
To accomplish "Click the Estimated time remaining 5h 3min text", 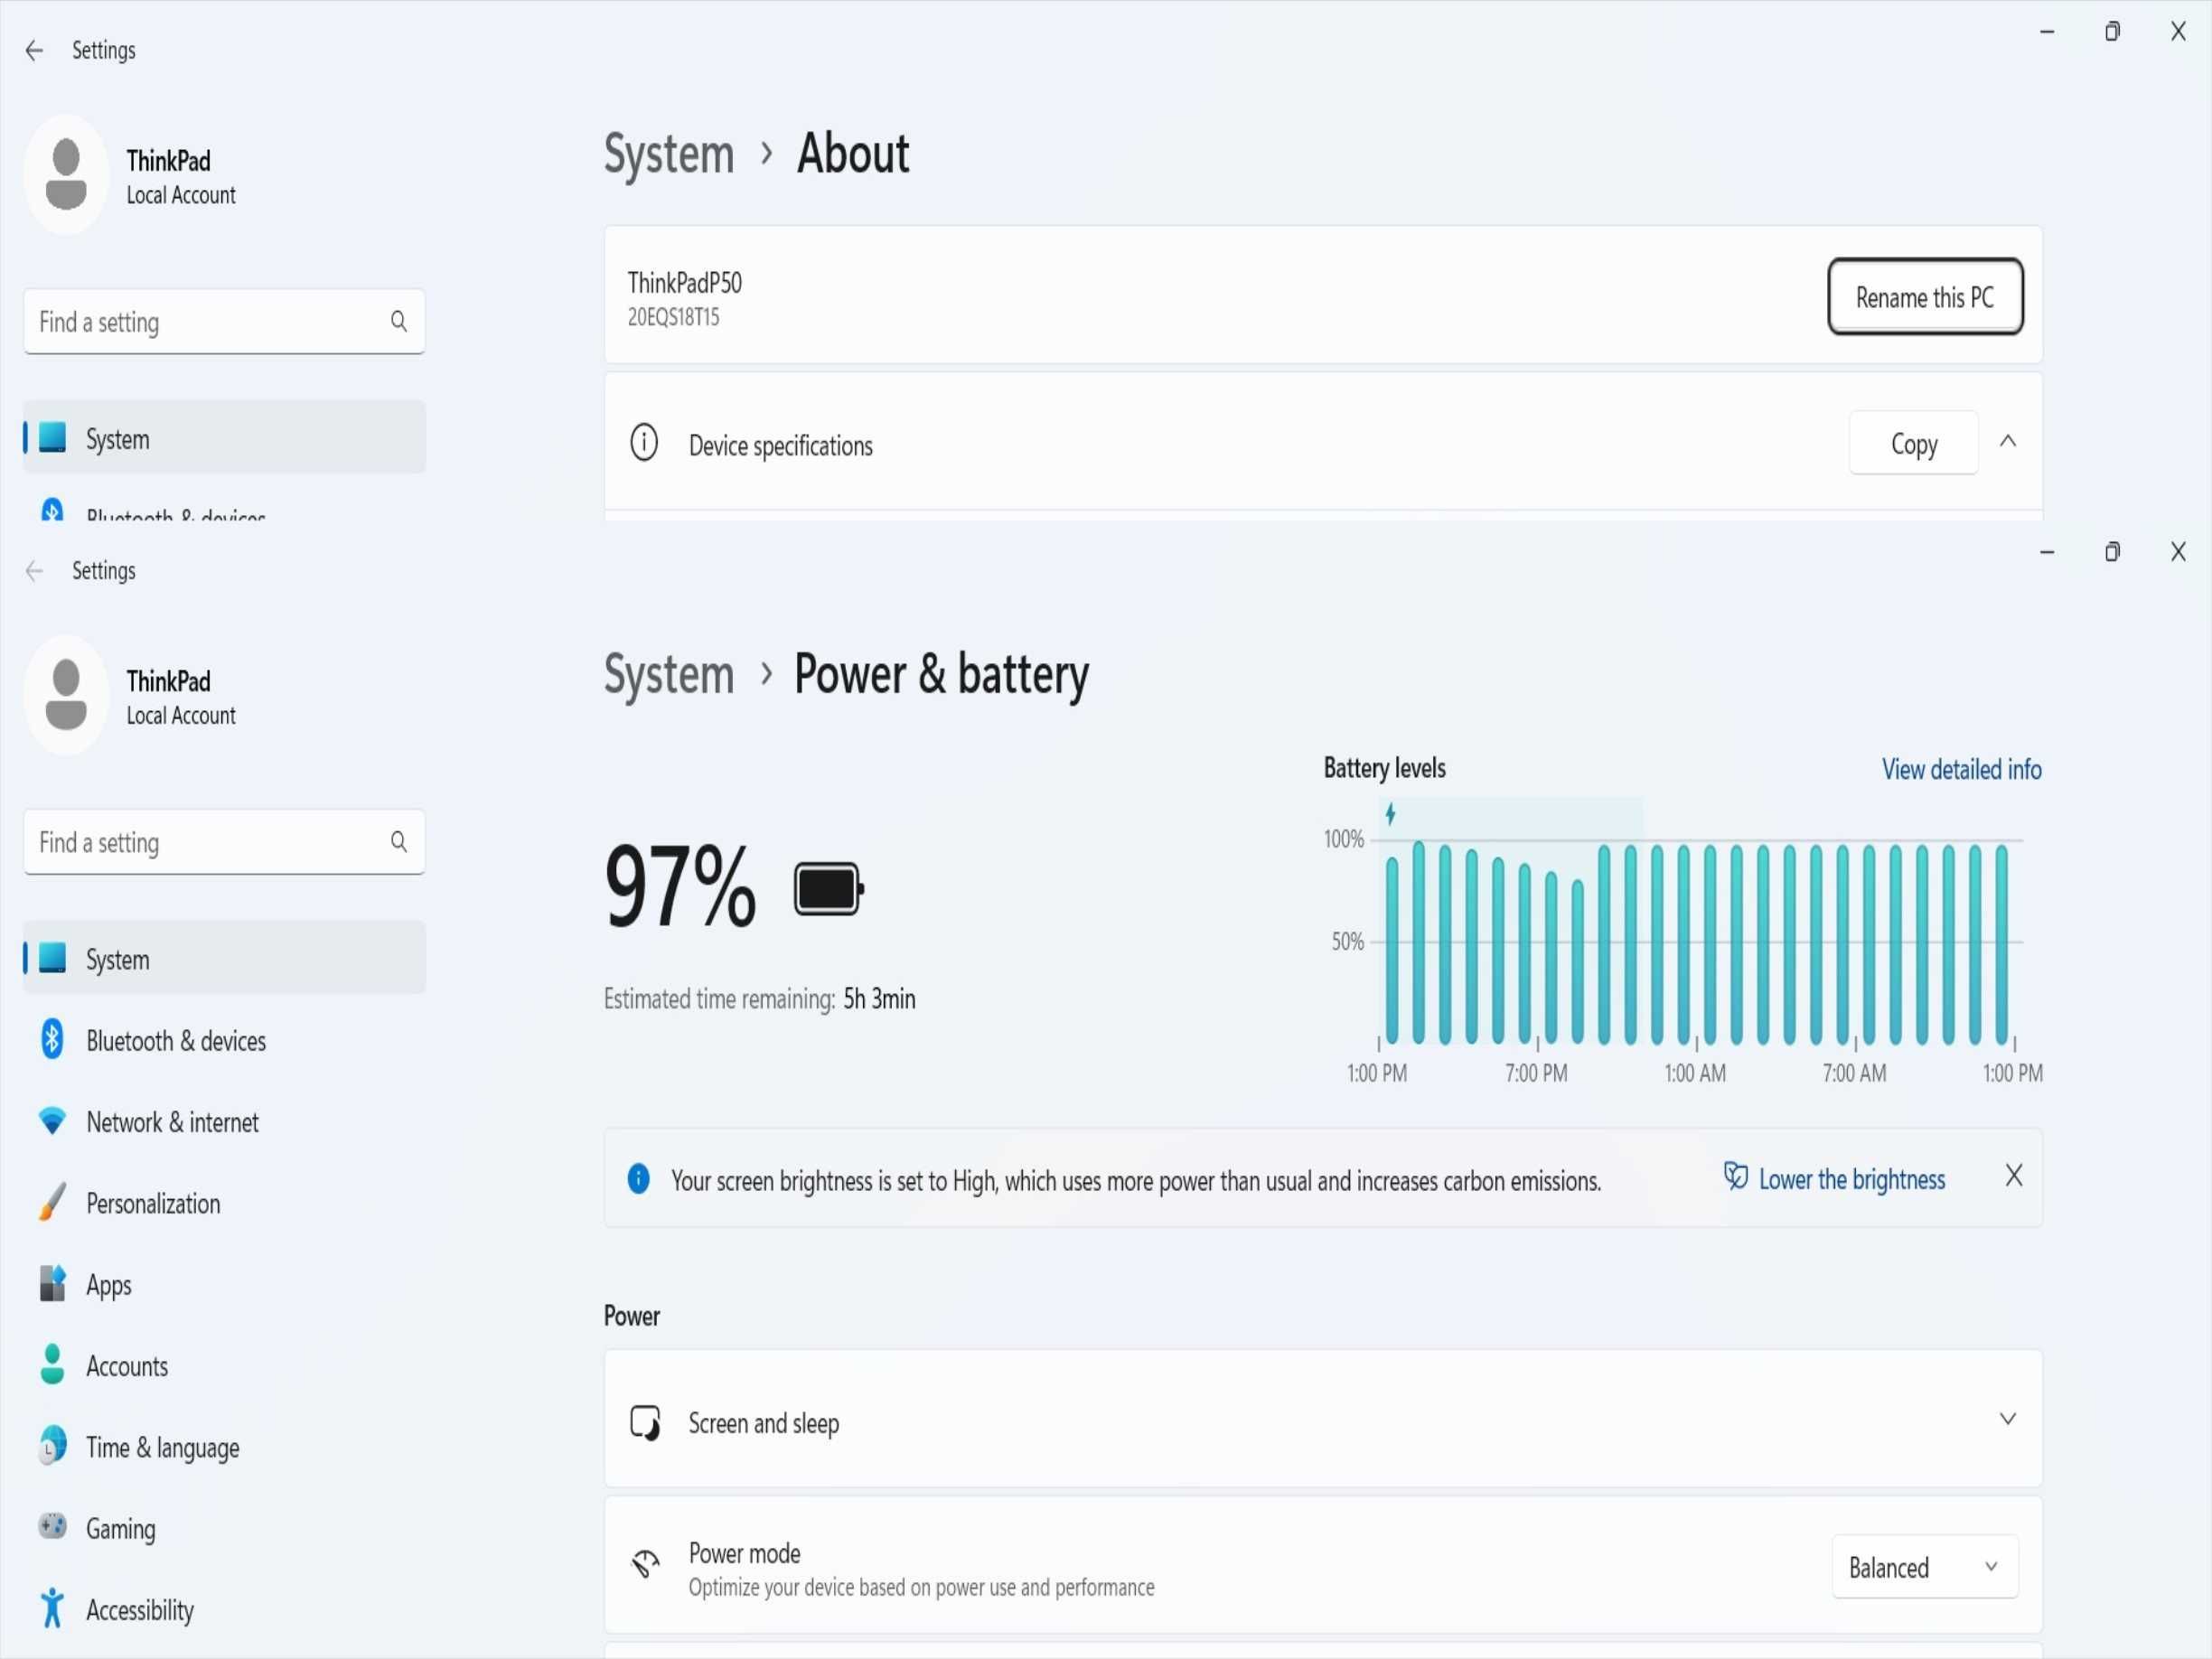I will [759, 999].
